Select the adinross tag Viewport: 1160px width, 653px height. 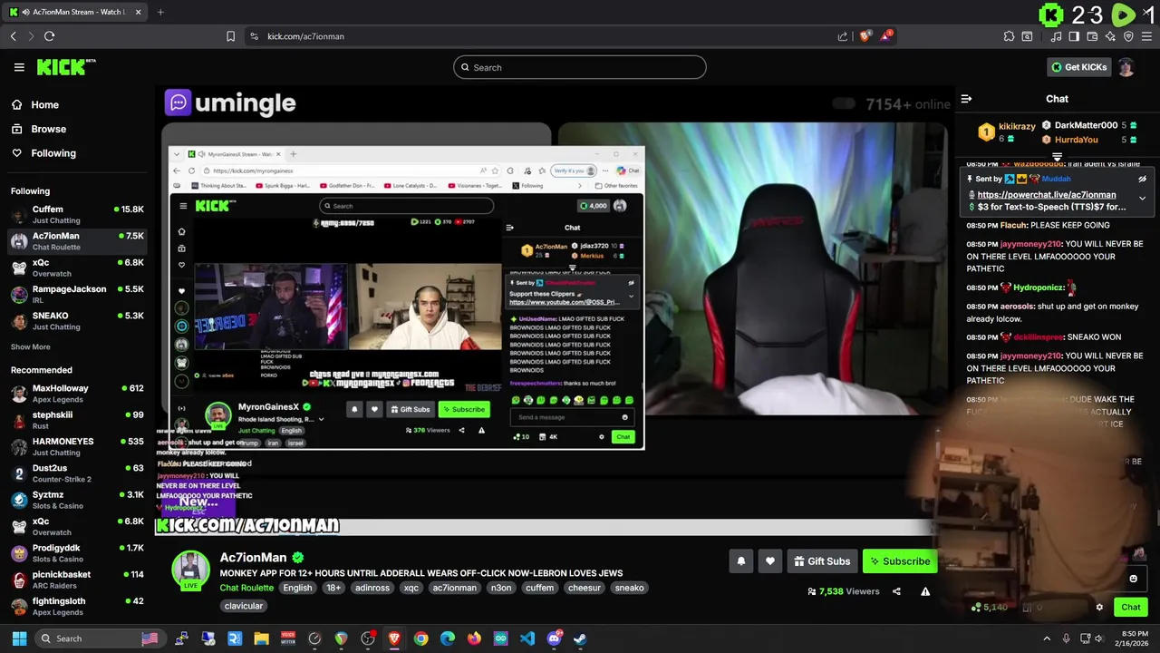coord(372,588)
